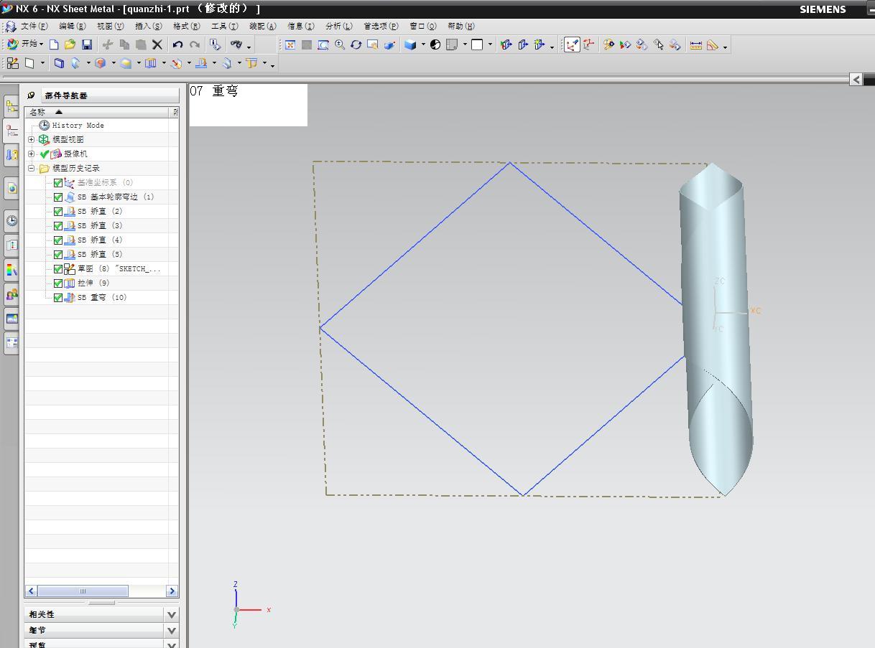Viewport: 875px width, 648px height.
Task: Open the rendering style dropdown arrow
Action: [x=423, y=44]
